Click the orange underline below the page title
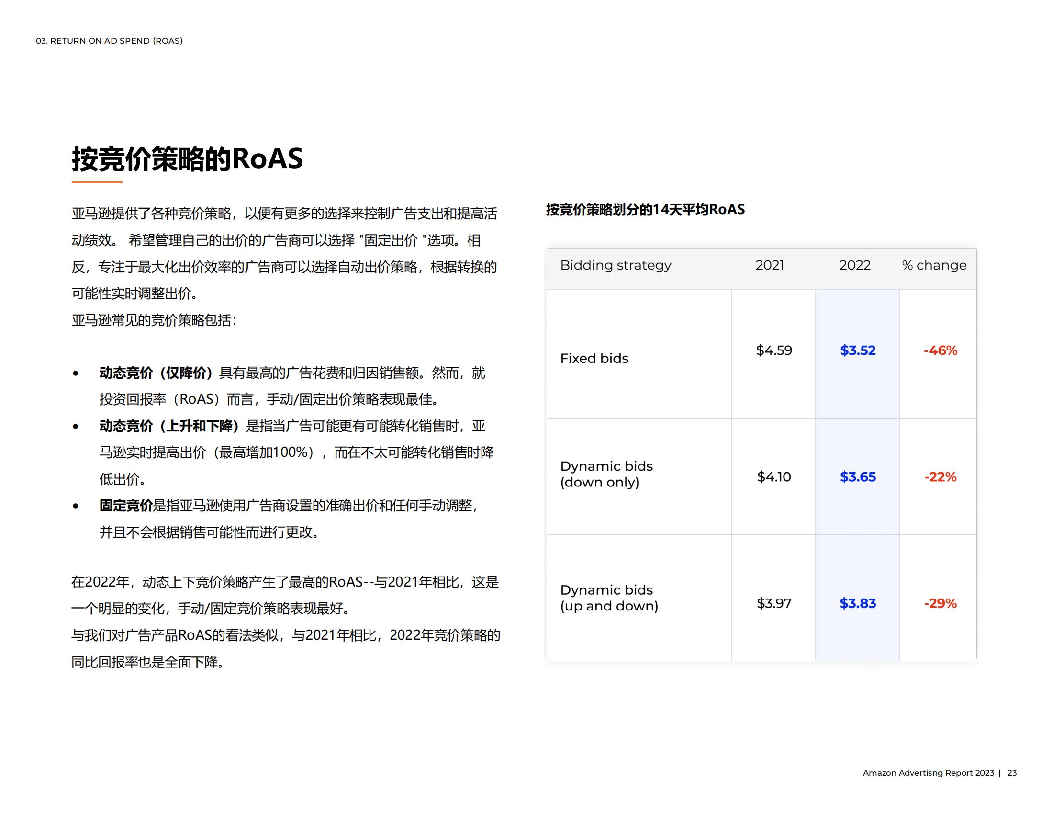The height and width of the screenshot is (814, 1053). click(x=96, y=182)
